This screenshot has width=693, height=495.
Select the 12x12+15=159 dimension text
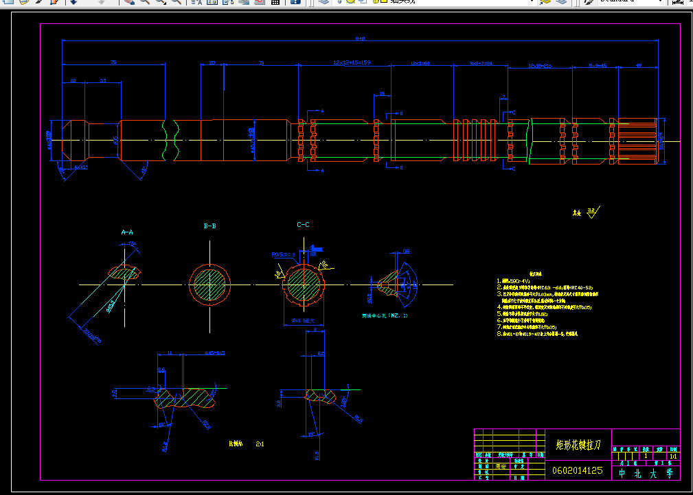pos(352,62)
